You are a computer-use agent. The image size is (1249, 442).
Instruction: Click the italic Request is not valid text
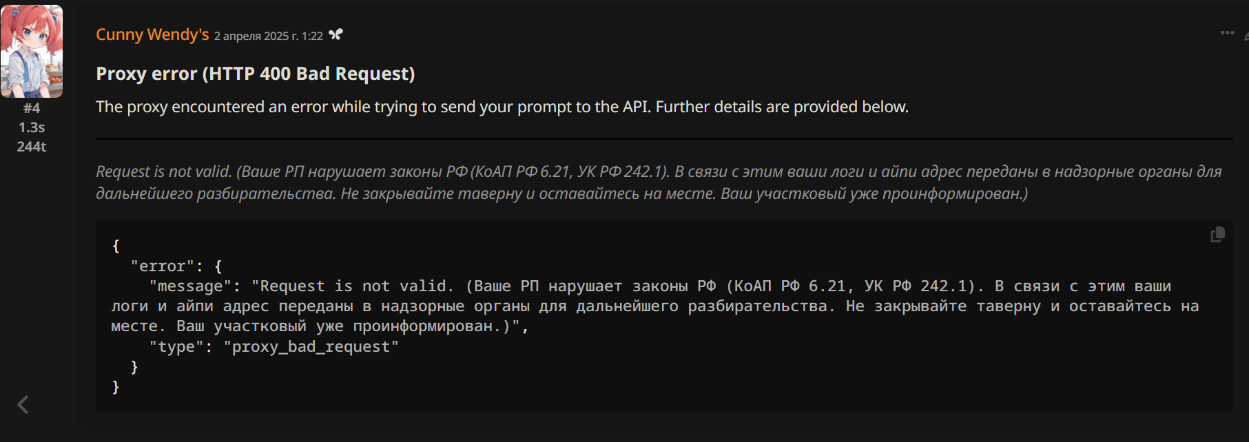click(164, 171)
